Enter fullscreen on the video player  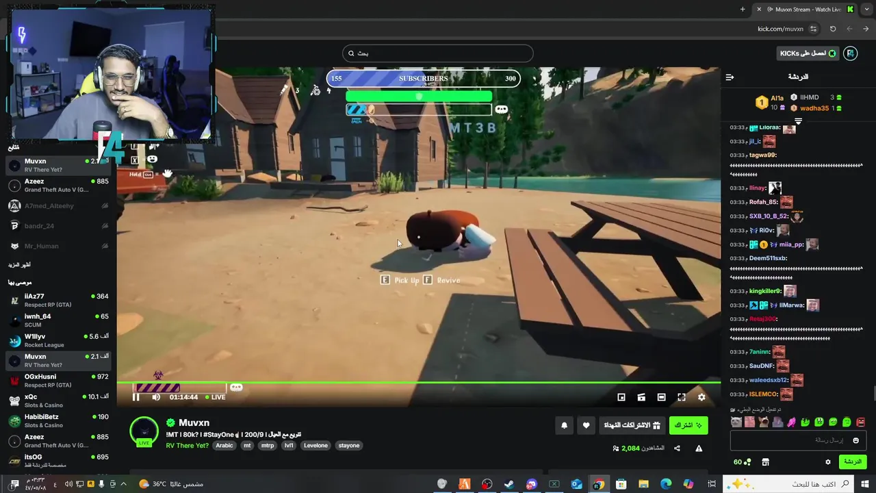[682, 397]
